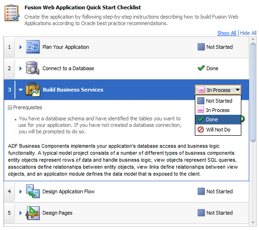Click the Connect to a Database cylinder icon
Image resolution: width=259 pixels, height=230 pixels.
[x=33, y=68]
